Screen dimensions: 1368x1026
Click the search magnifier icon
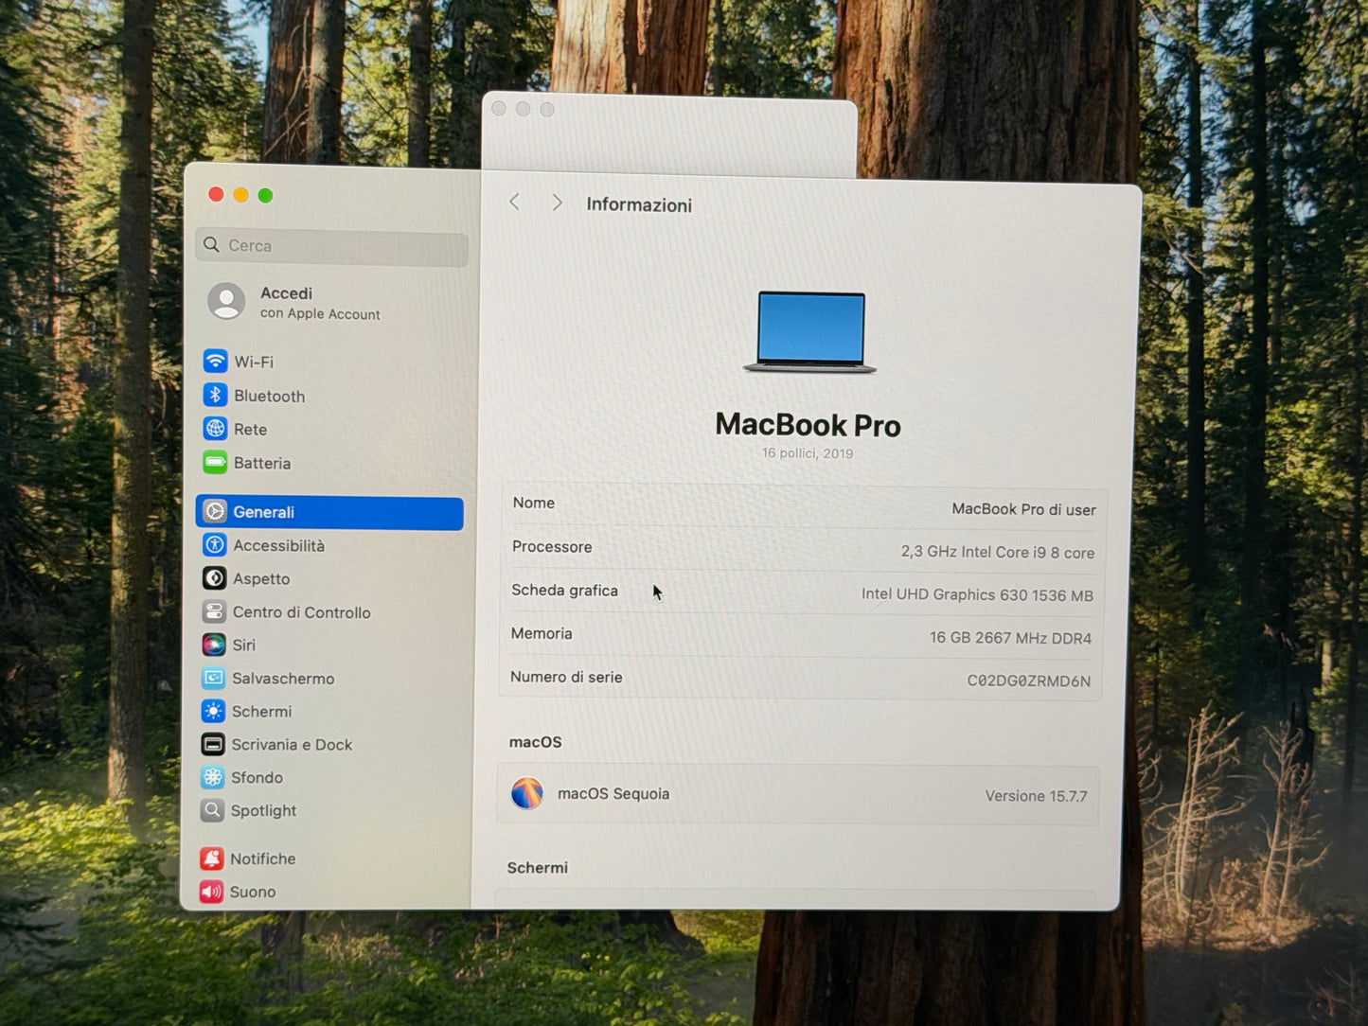211,244
